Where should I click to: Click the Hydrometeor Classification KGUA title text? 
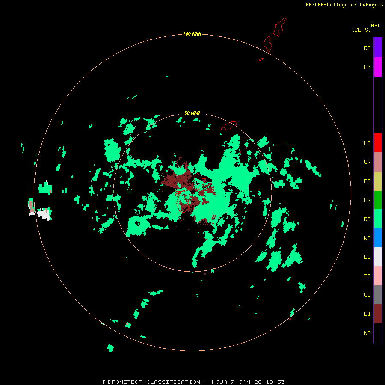coord(192,382)
